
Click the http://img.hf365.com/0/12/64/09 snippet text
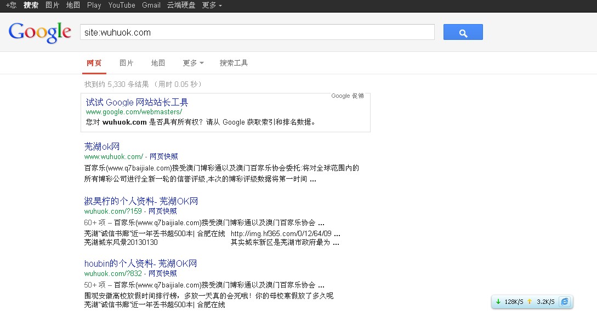coord(281,233)
